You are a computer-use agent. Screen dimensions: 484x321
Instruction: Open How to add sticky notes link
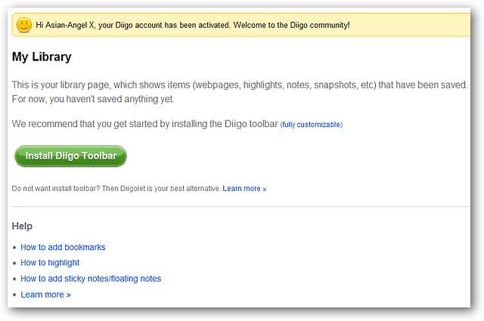point(91,279)
